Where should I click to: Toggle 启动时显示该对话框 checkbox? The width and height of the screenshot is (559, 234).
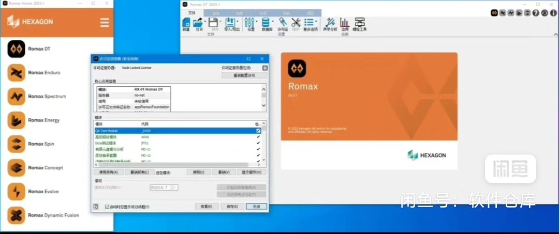pos(107,207)
